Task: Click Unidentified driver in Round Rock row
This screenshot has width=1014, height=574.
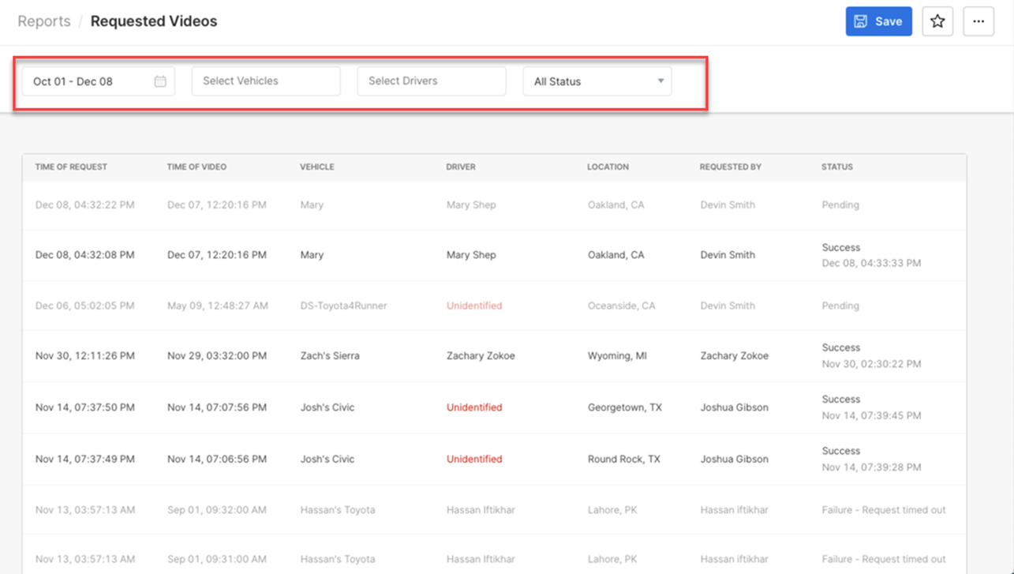Action: coord(473,459)
